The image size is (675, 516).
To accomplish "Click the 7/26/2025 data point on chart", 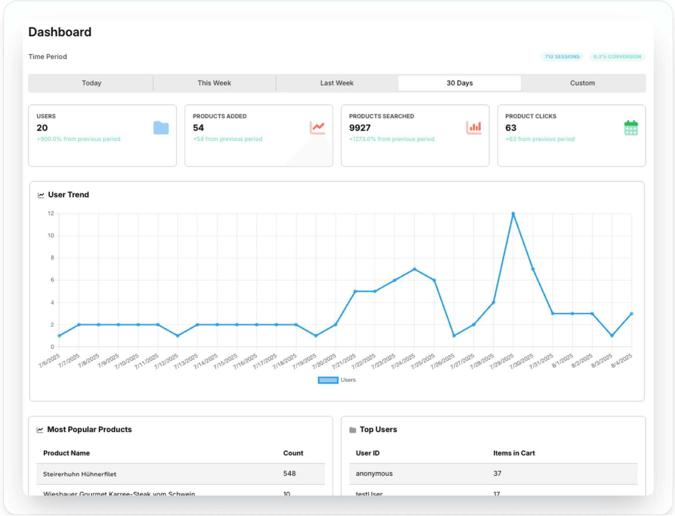I will click(x=454, y=335).
